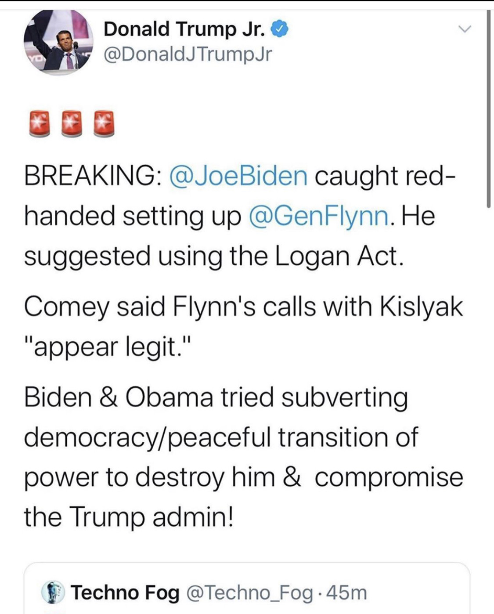This screenshot has width=494, height=614.
Task: Click the third siren emoji
Action: pyautogui.click(x=105, y=123)
